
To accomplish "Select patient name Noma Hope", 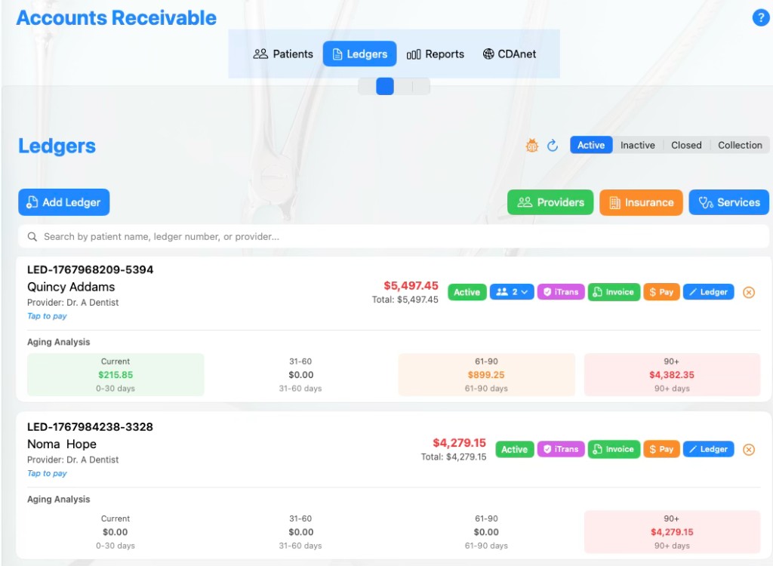I will [62, 444].
